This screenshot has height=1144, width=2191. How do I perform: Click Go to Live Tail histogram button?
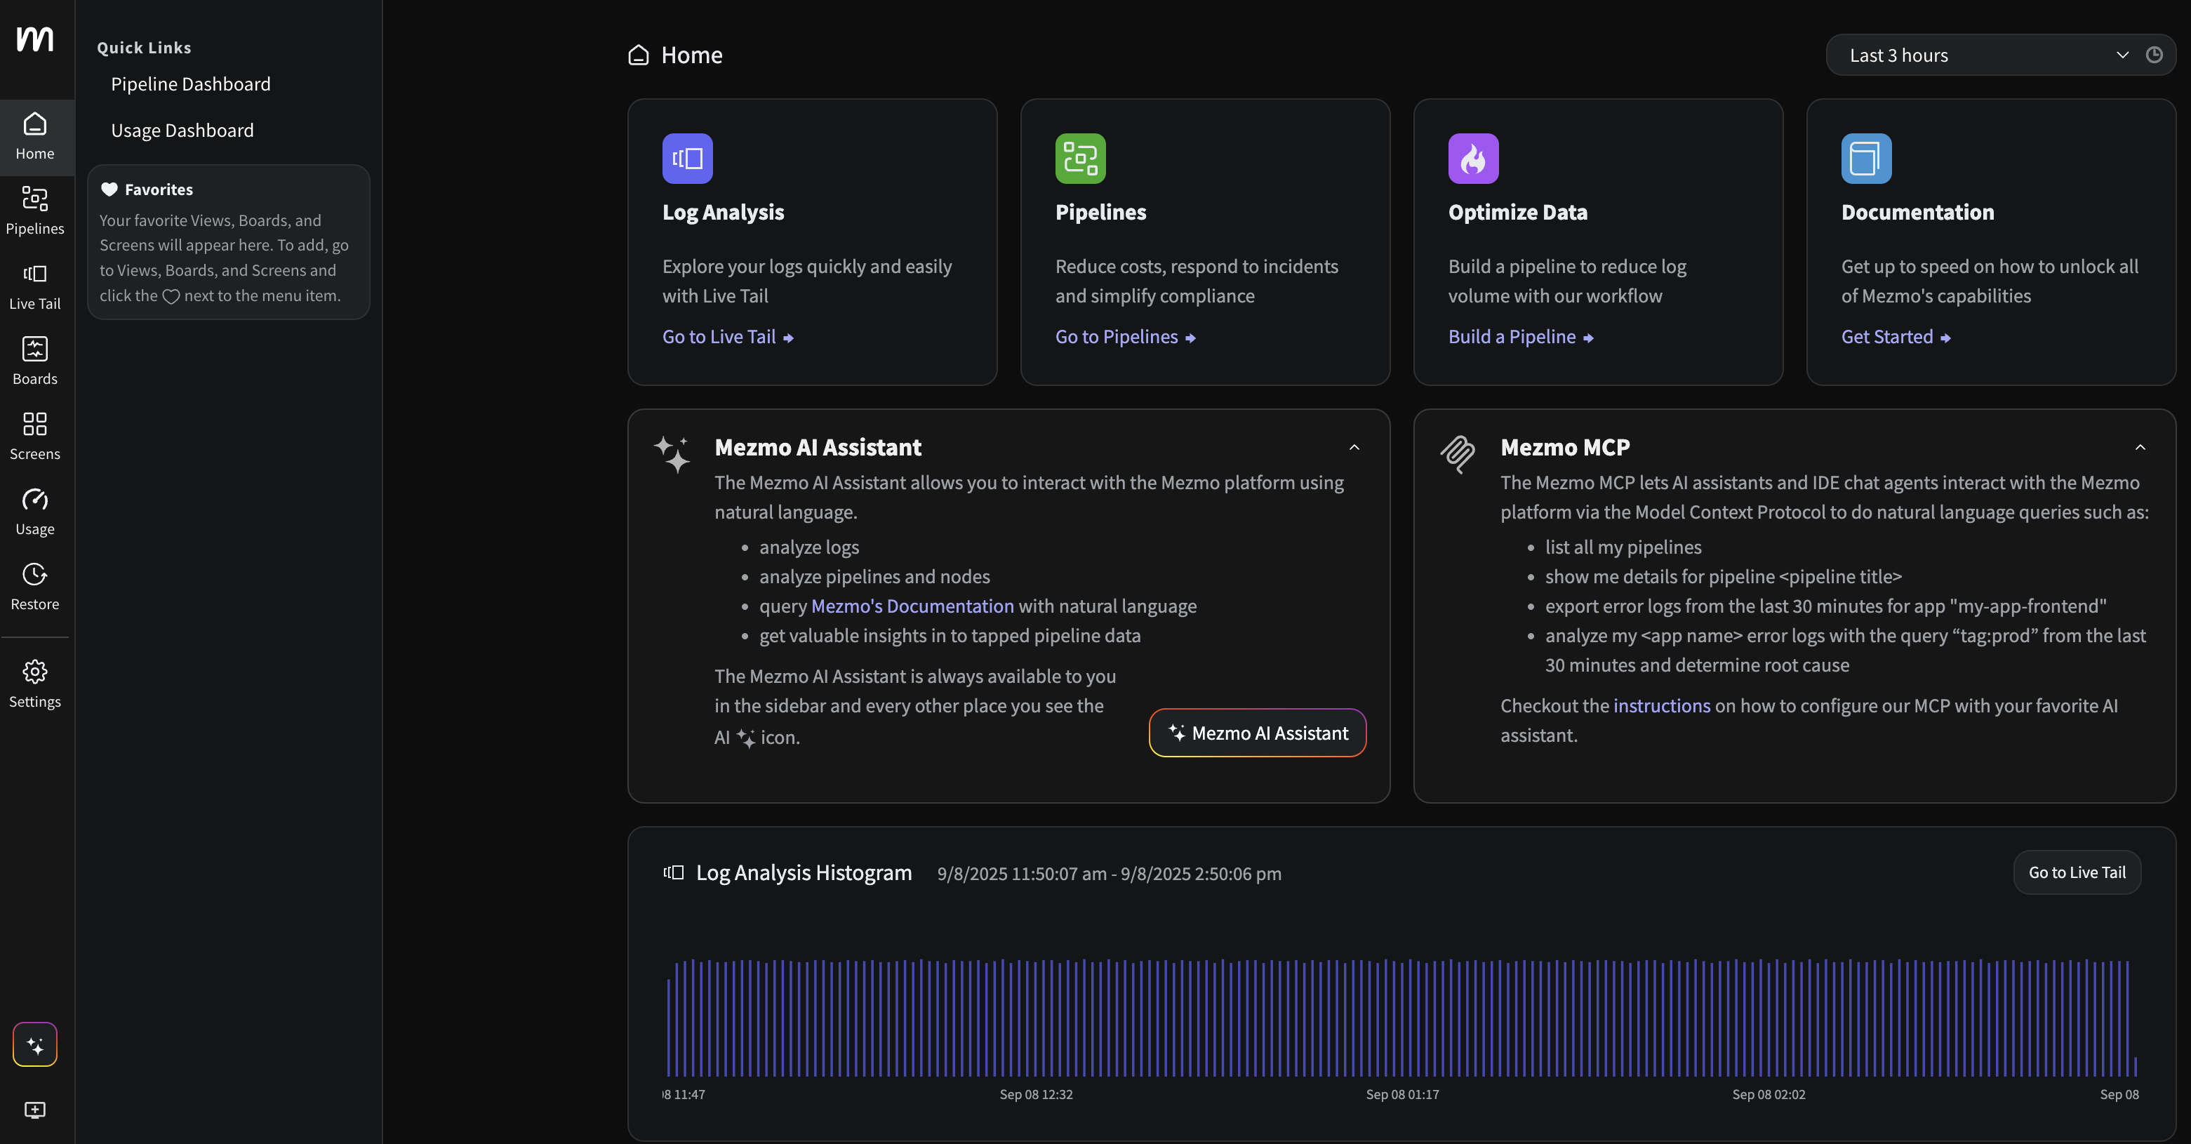point(2077,872)
